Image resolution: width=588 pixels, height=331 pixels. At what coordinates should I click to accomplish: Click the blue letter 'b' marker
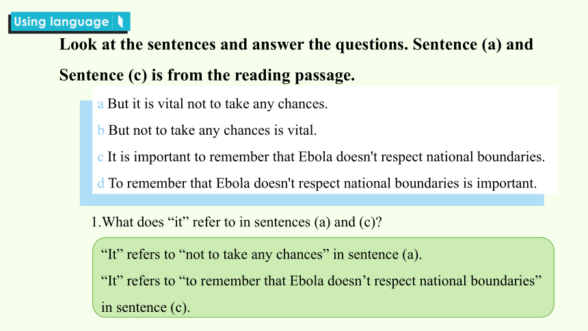101,130
